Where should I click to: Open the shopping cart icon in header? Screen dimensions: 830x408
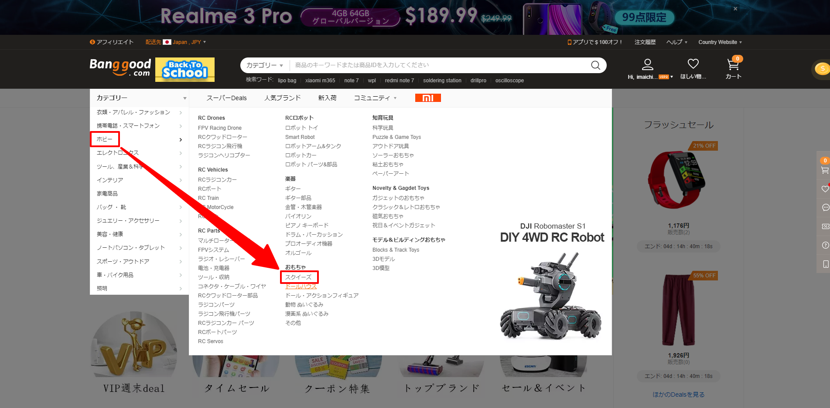pos(733,64)
